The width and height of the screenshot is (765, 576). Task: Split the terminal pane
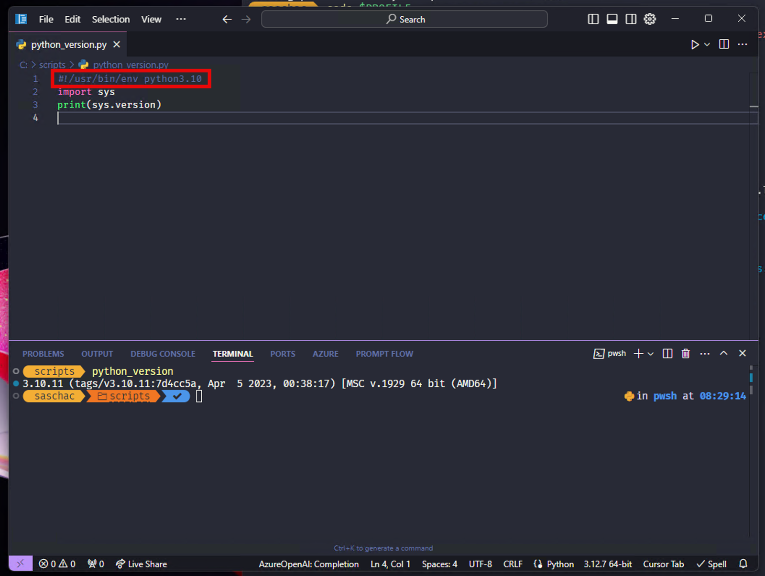pos(667,353)
